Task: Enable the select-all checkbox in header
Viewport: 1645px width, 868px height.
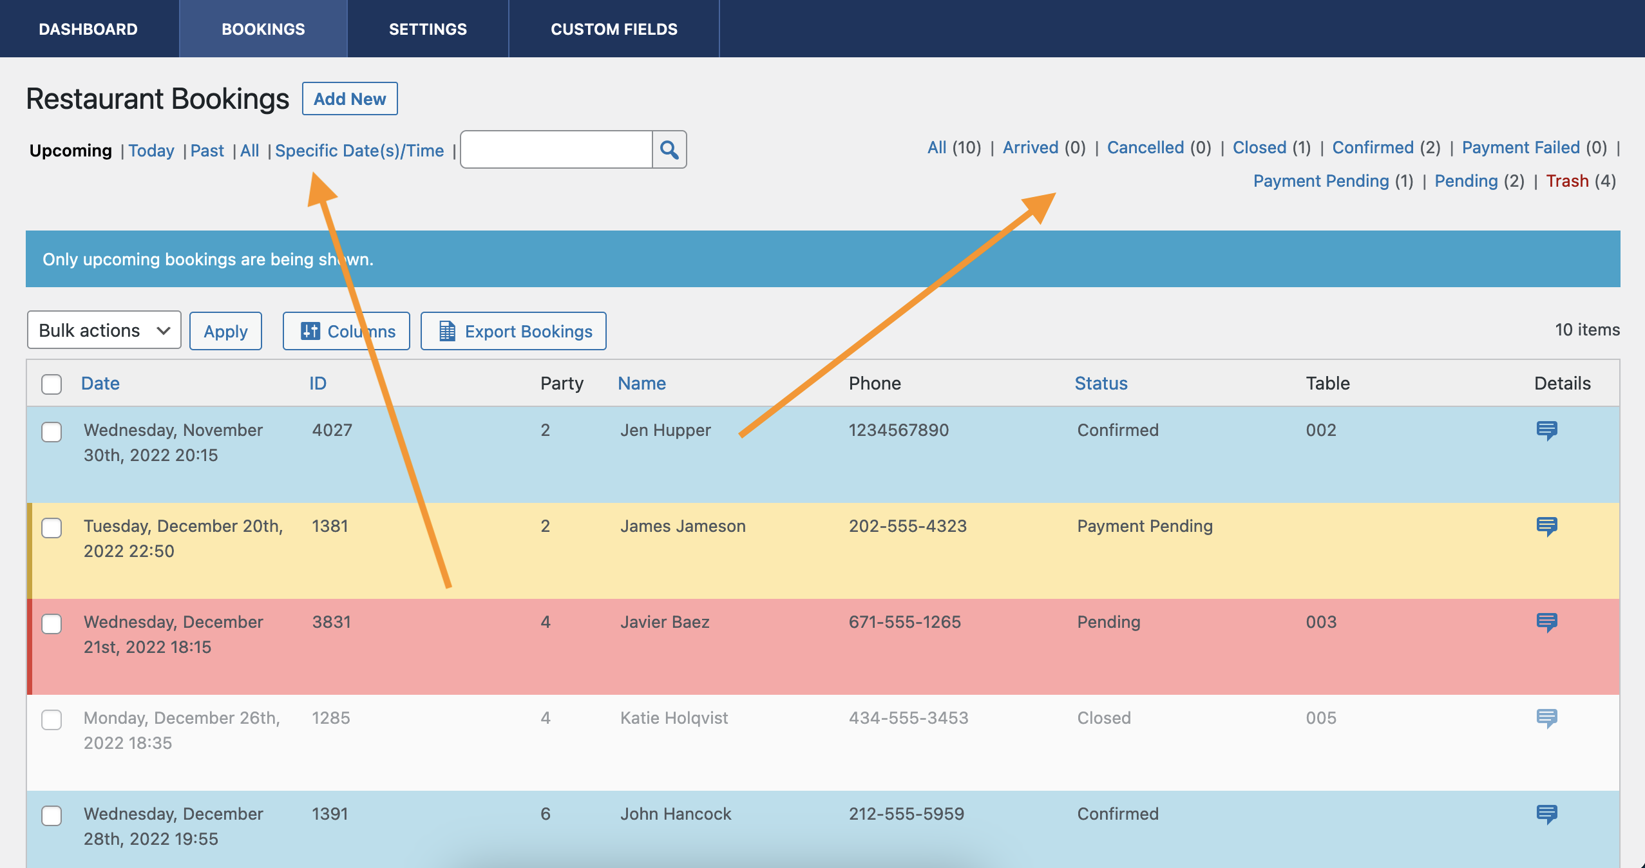Action: click(51, 384)
